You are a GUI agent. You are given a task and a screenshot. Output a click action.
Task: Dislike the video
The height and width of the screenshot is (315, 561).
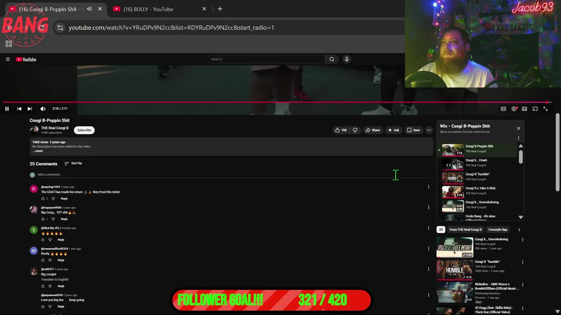pos(355,130)
